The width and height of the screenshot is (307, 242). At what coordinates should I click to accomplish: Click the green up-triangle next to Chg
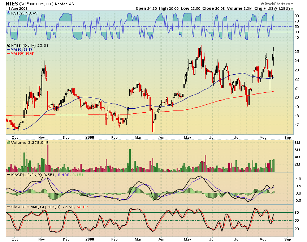tap(292, 9)
